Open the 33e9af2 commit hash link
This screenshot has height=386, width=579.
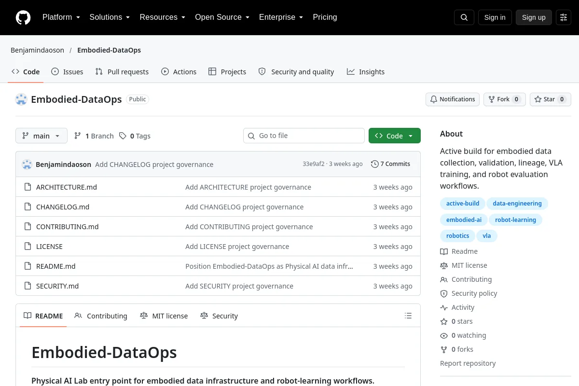[x=314, y=164]
